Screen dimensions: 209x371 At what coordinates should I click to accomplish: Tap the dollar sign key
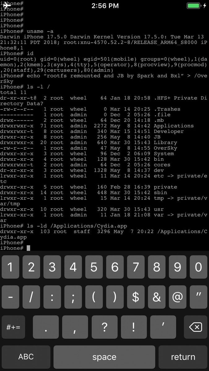136,297
